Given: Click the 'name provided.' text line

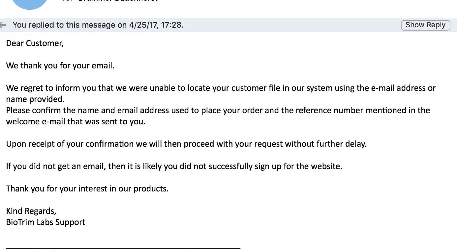Looking at the screenshot, I should click(35, 99).
